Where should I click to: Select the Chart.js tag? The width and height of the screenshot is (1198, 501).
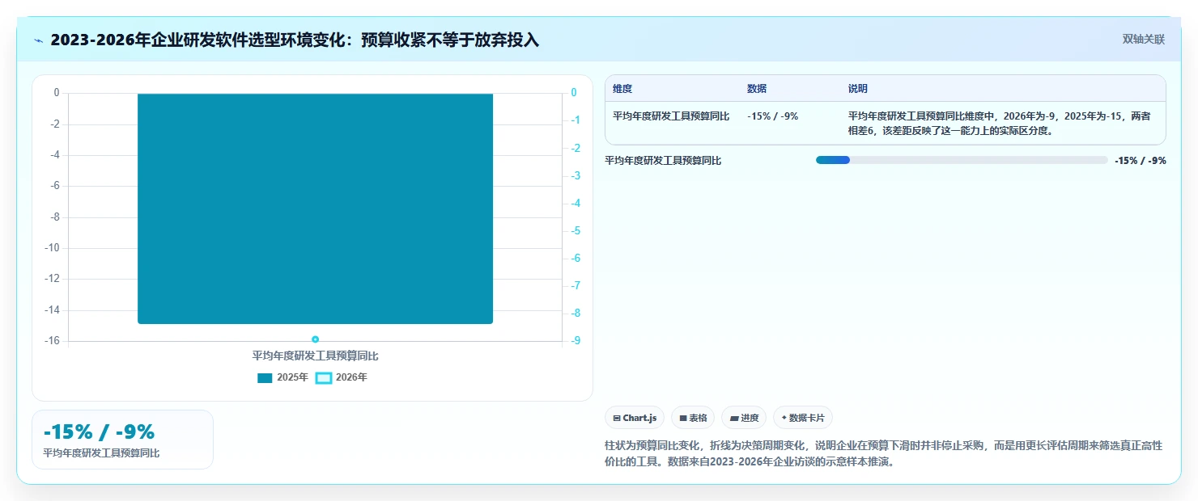point(635,418)
